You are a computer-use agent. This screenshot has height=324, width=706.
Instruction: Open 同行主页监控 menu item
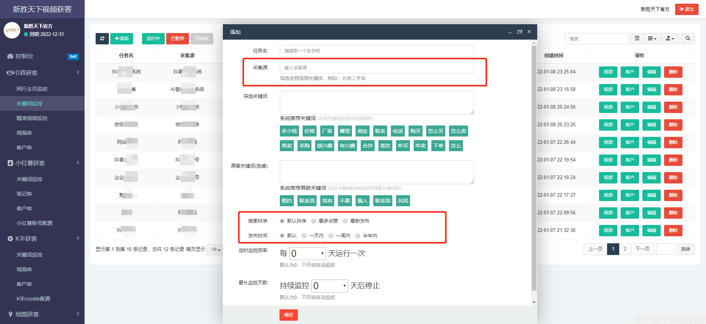tap(32, 89)
